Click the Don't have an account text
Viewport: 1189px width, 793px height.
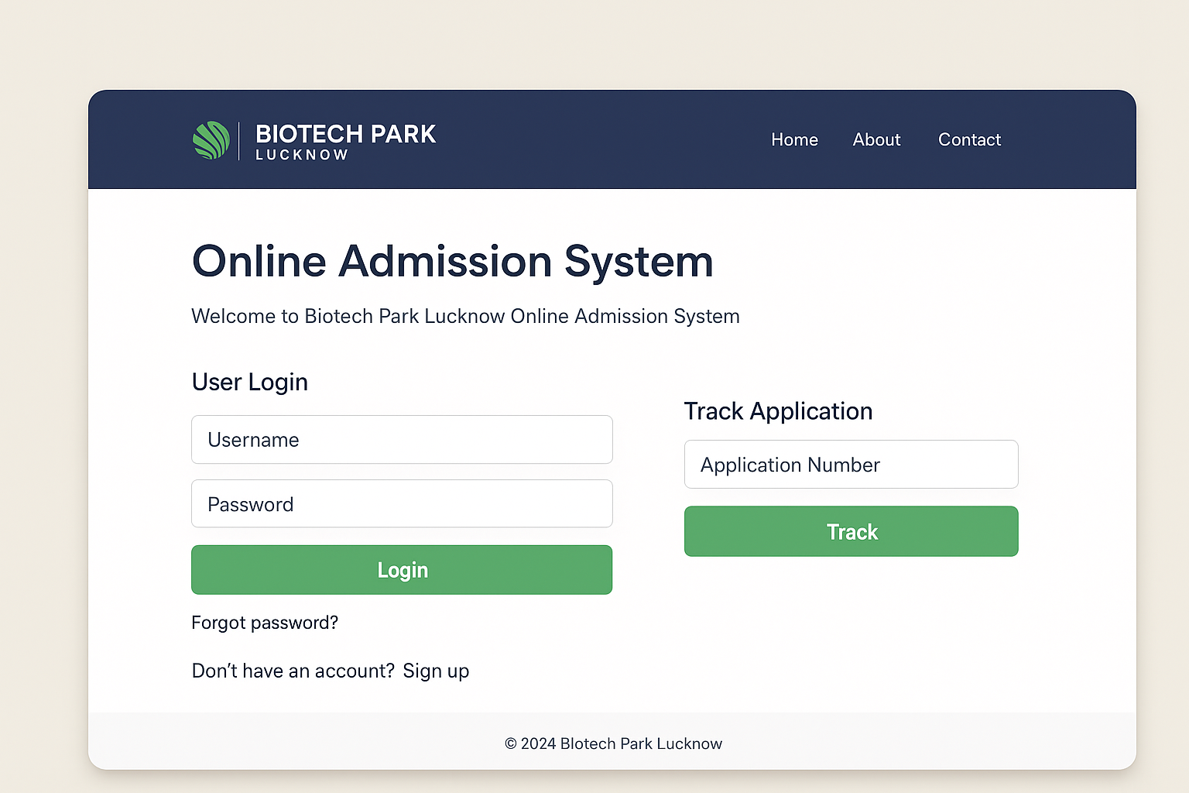tap(293, 671)
